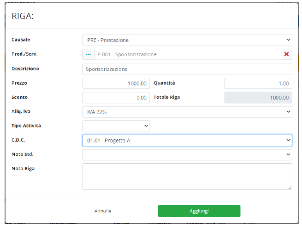Screen dimensions: 302x229
Task: Open the Note Std. dropdown
Action: pos(187,155)
